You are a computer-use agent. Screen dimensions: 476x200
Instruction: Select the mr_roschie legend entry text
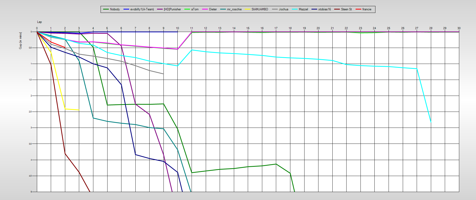[x=234, y=9]
